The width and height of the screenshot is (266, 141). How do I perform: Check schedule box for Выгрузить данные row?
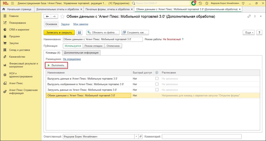point(157,78)
